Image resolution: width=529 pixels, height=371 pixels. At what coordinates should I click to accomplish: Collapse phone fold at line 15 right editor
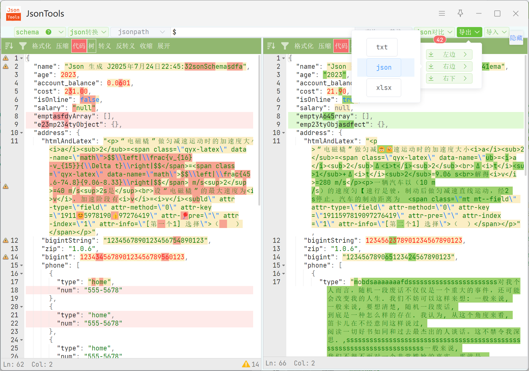(284, 265)
